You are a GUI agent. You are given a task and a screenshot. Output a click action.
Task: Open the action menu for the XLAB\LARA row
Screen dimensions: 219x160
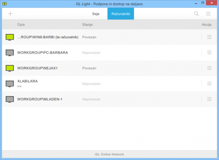209,84
